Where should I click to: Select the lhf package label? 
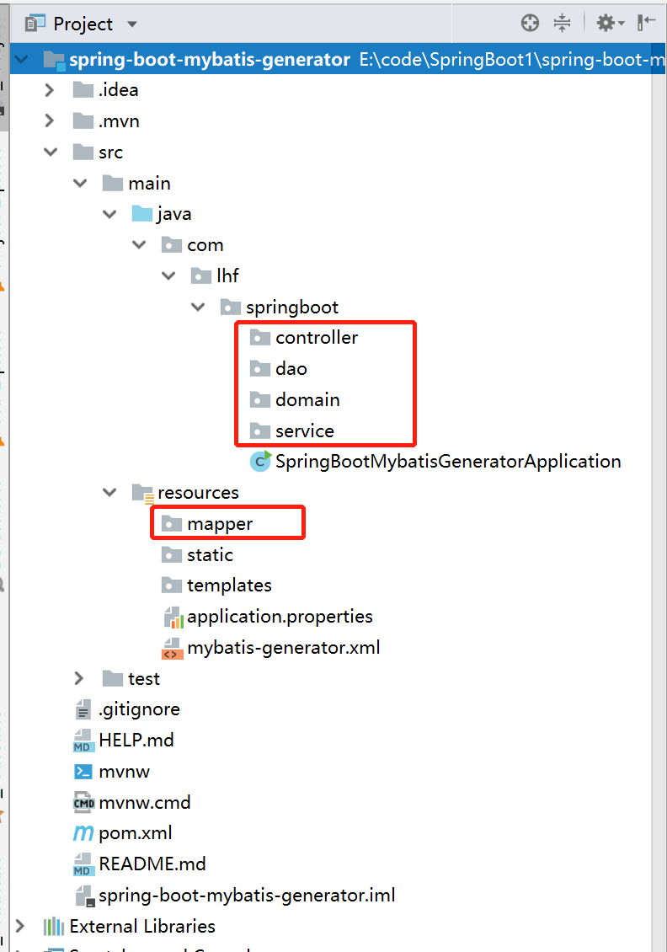click(227, 275)
